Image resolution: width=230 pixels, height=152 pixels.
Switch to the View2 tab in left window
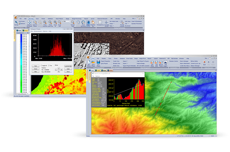tap(25, 30)
